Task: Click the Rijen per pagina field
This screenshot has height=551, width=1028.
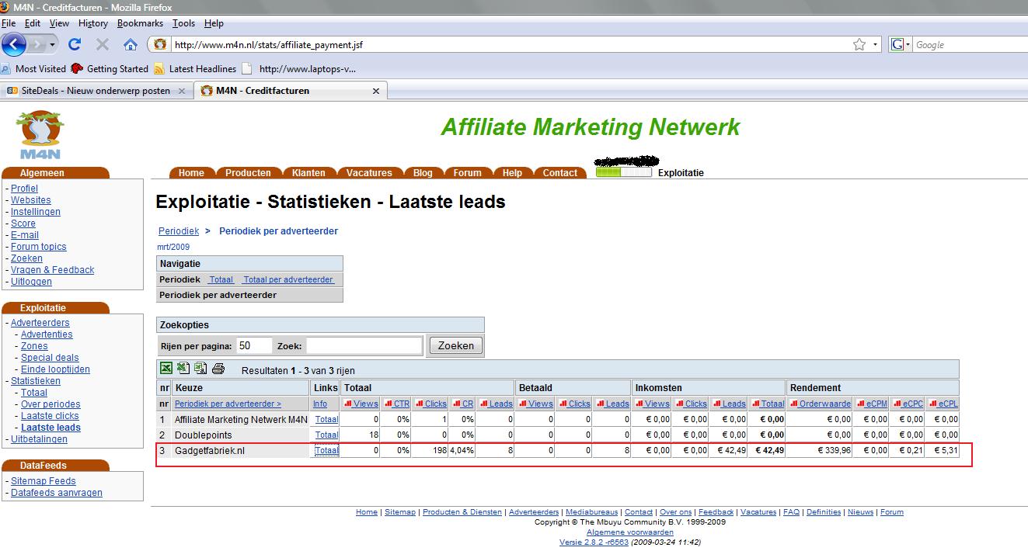Action: (255, 345)
